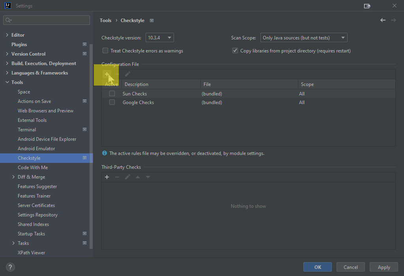
Task: Select the Sun Checks row description
Action: tap(135, 94)
